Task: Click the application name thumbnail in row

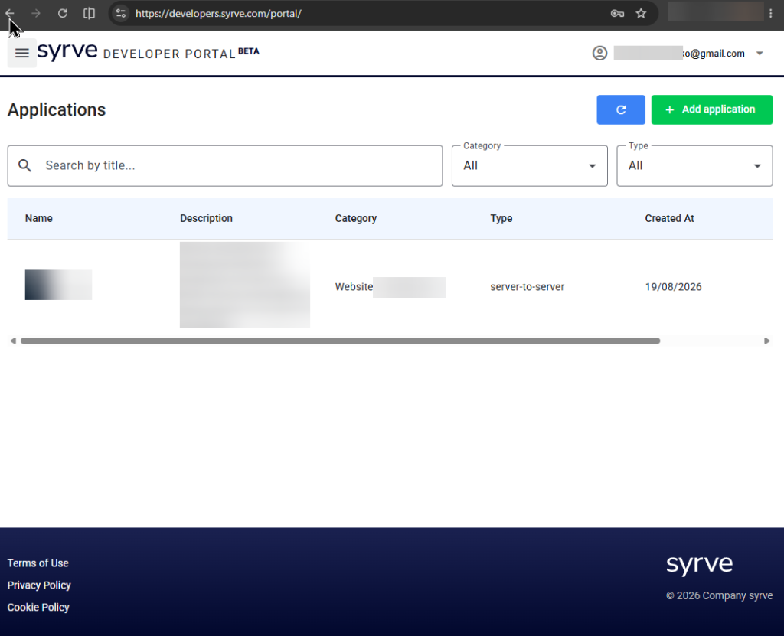Action: pyautogui.click(x=58, y=285)
